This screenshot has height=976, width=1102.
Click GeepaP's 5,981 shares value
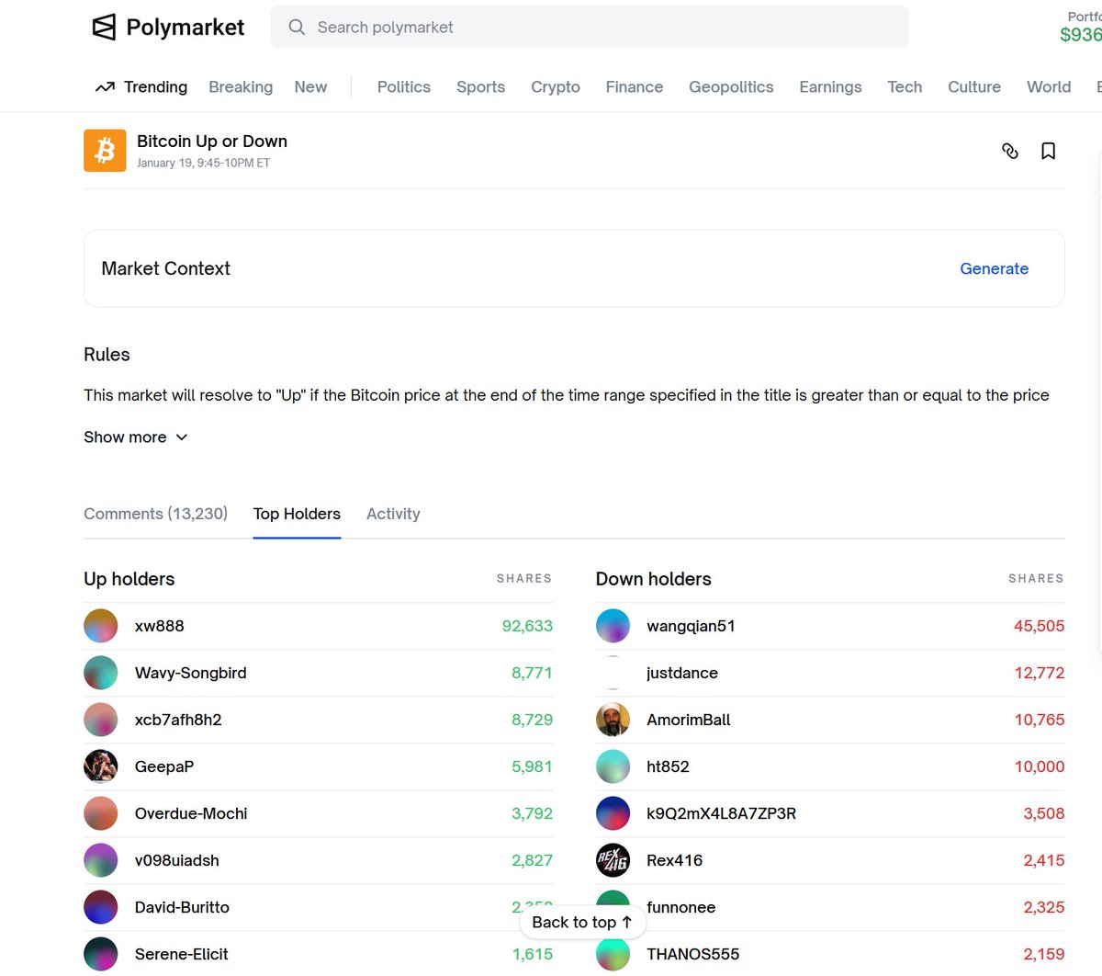click(x=532, y=766)
